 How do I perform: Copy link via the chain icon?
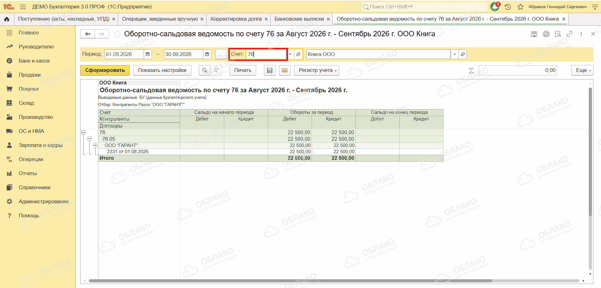570,34
